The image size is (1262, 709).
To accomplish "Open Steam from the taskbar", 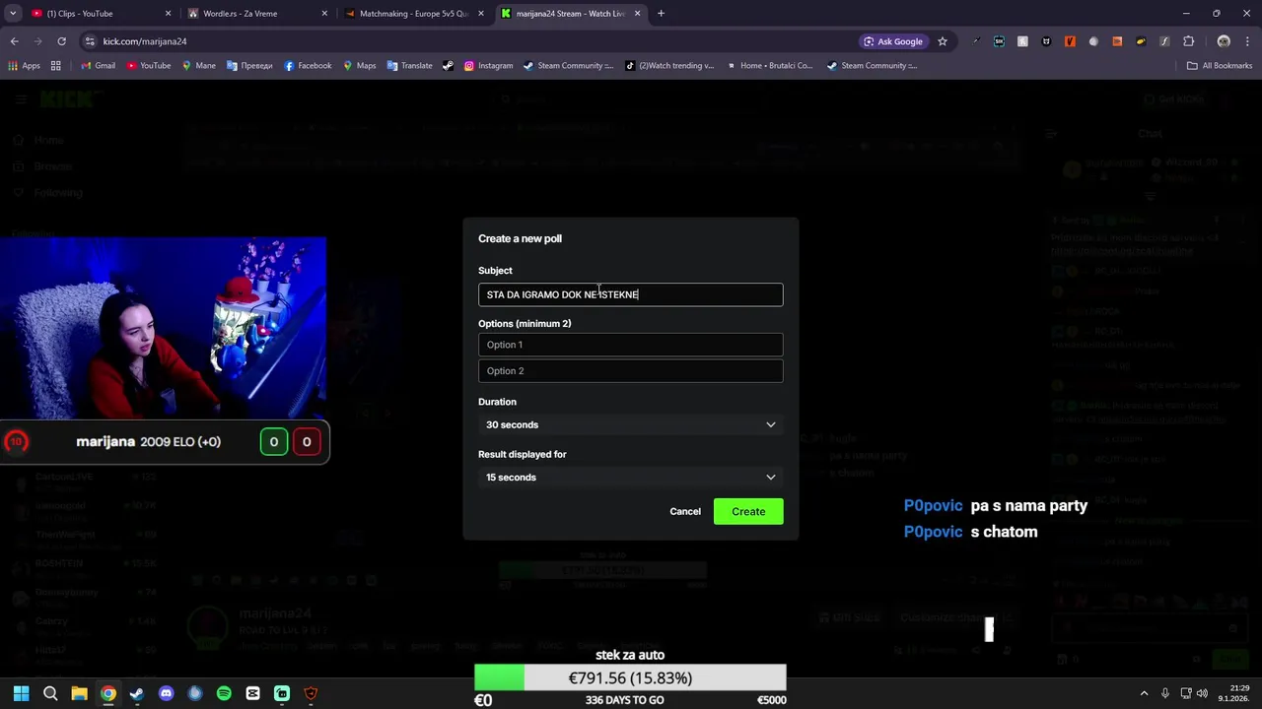I will coord(137,693).
